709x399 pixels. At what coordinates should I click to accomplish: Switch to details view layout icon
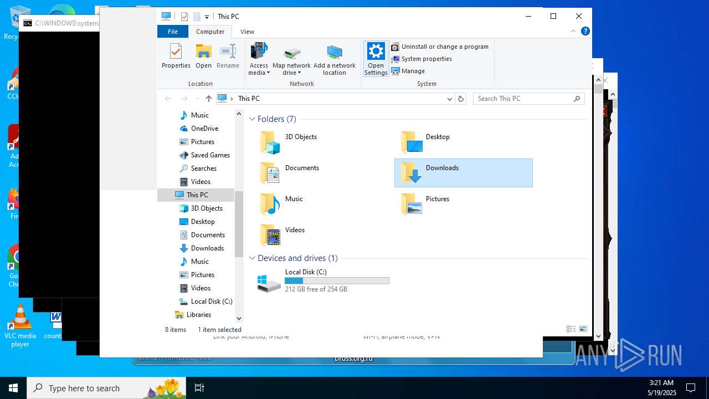[571, 329]
